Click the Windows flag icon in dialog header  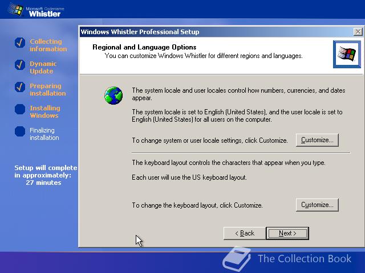[x=347, y=55]
